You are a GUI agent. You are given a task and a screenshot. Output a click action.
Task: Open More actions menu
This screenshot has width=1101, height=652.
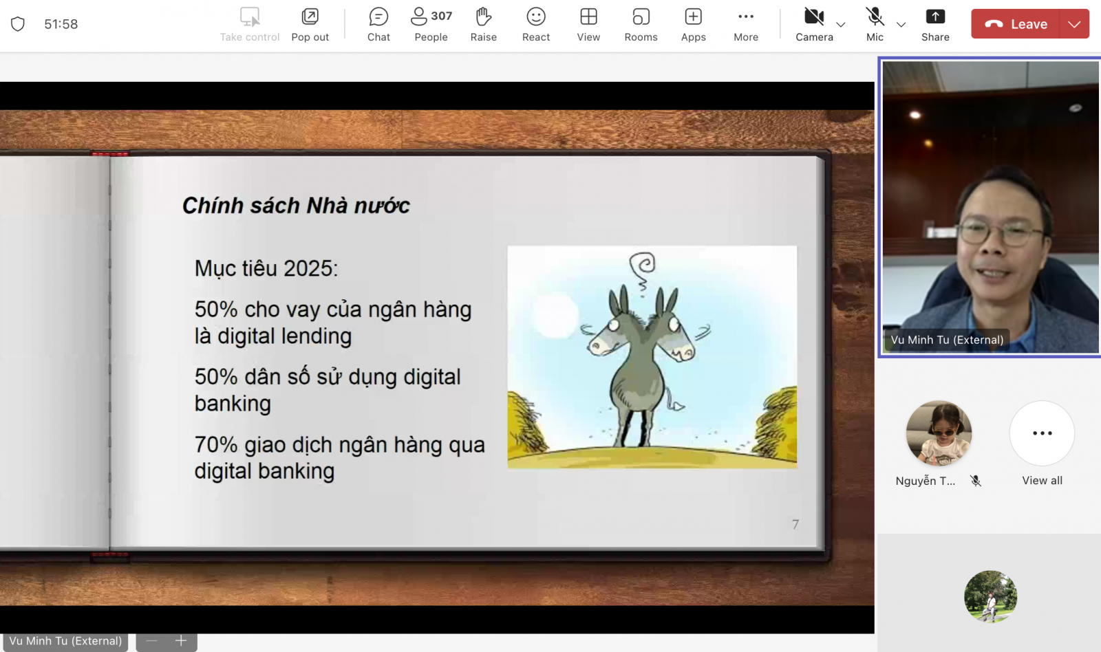coord(745,25)
